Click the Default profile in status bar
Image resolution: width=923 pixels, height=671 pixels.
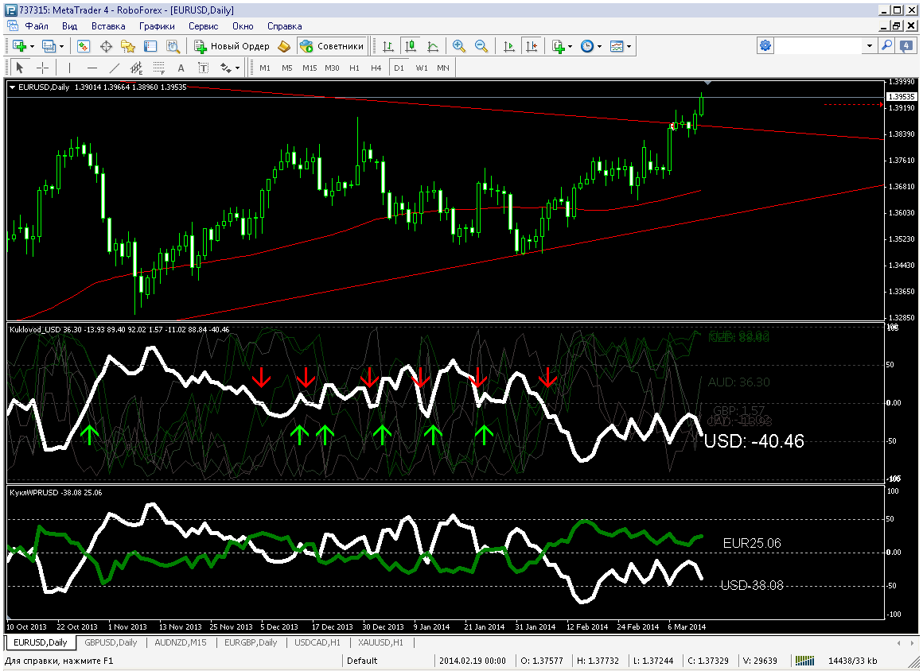point(362,661)
